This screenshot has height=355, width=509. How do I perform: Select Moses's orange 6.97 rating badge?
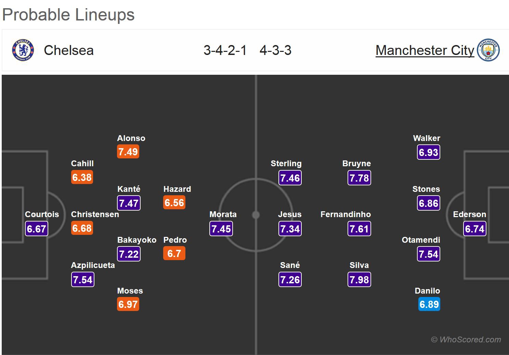[128, 304]
